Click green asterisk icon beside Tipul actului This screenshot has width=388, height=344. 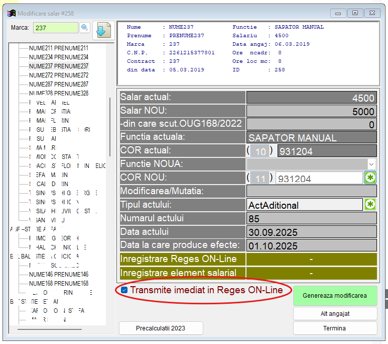click(x=370, y=205)
